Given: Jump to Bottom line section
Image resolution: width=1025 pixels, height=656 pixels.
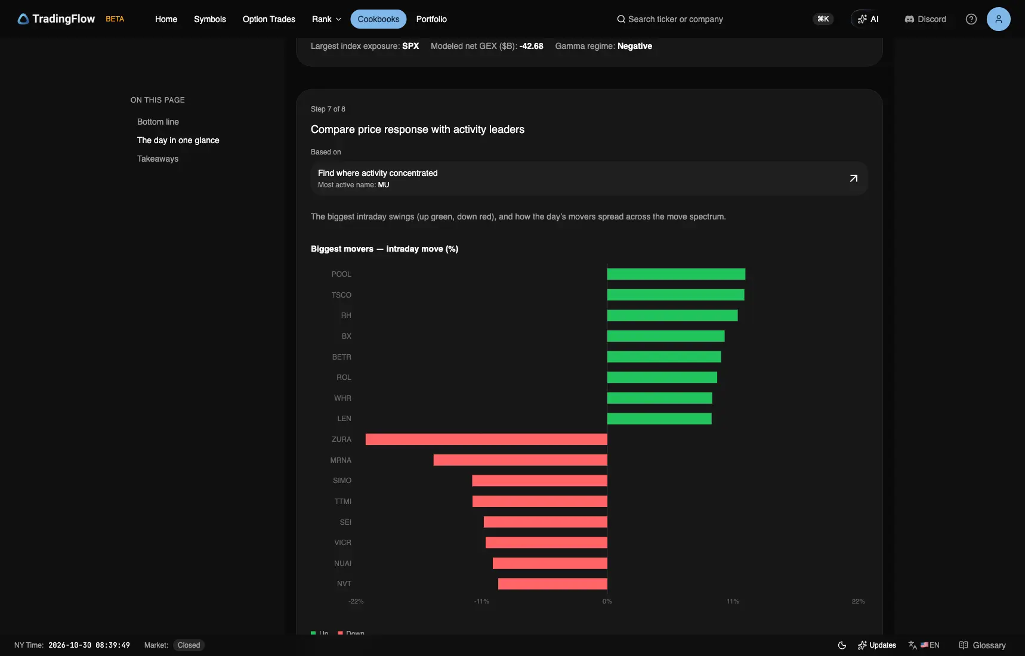Looking at the screenshot, I should tap(158, 122).
